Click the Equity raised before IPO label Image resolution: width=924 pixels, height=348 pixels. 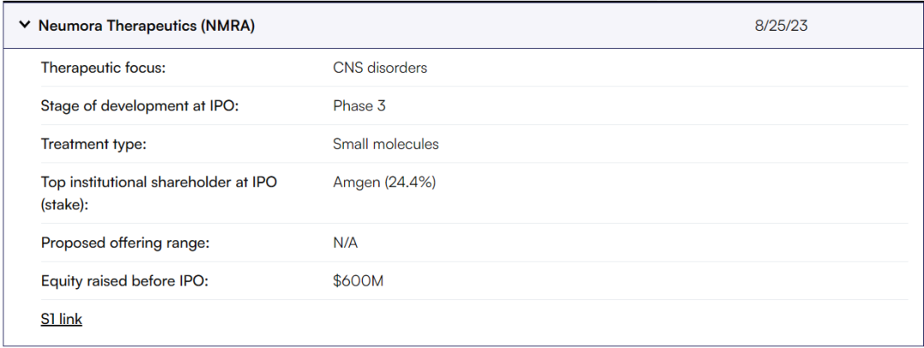point(122,280)
